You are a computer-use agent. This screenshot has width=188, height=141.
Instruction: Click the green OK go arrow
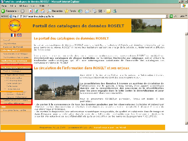(x=171, y=16)
